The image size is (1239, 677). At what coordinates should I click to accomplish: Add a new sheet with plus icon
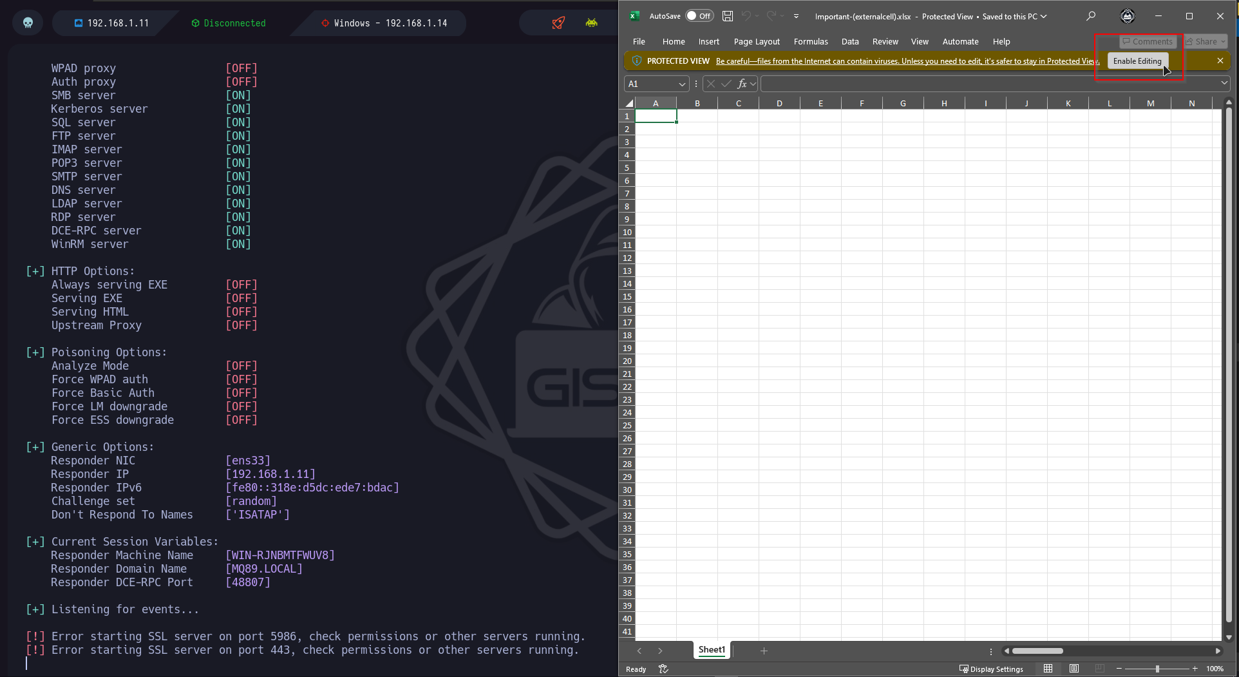click(764, 651)
